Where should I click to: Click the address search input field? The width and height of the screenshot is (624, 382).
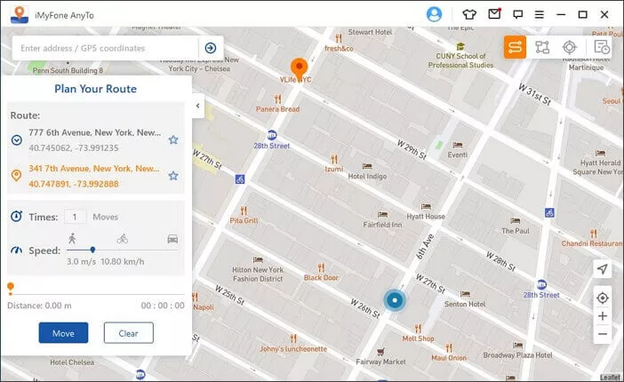105,48
